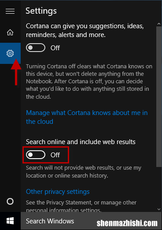Viewport: 162px width, 230px height.
Task: Open Manage what Cortana knows about me link
Action: pyautogui.click(x=87, y=117)
